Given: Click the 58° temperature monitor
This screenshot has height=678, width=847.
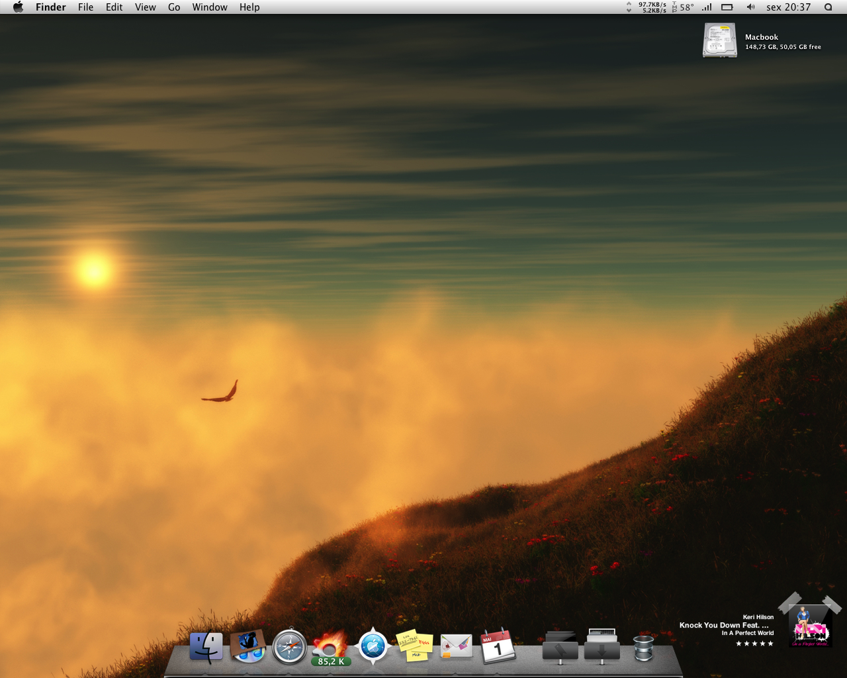Looking at the screenshot, I should 684,7.
